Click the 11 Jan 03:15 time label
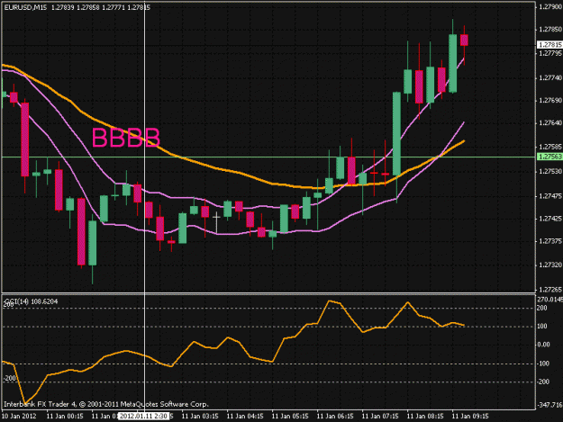The image size is (563, 422). 200,417
